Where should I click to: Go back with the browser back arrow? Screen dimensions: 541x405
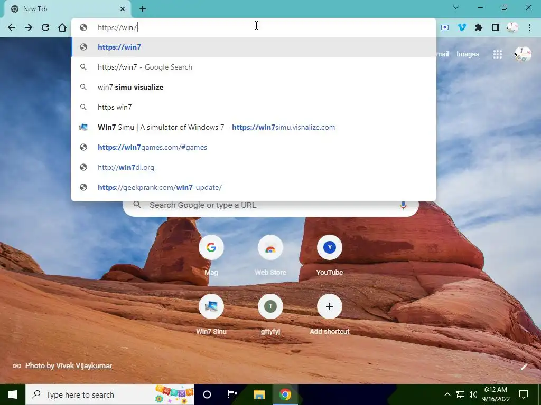tap(12, 27)
